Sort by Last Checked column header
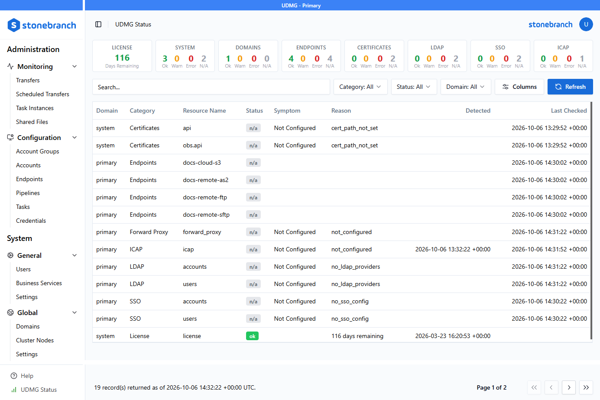The height and width of the screenshot is (400, 600). tap(569, 111)
